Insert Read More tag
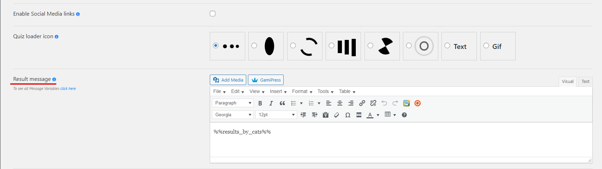This screenshot has height=169, width=602. coord(359,115)
